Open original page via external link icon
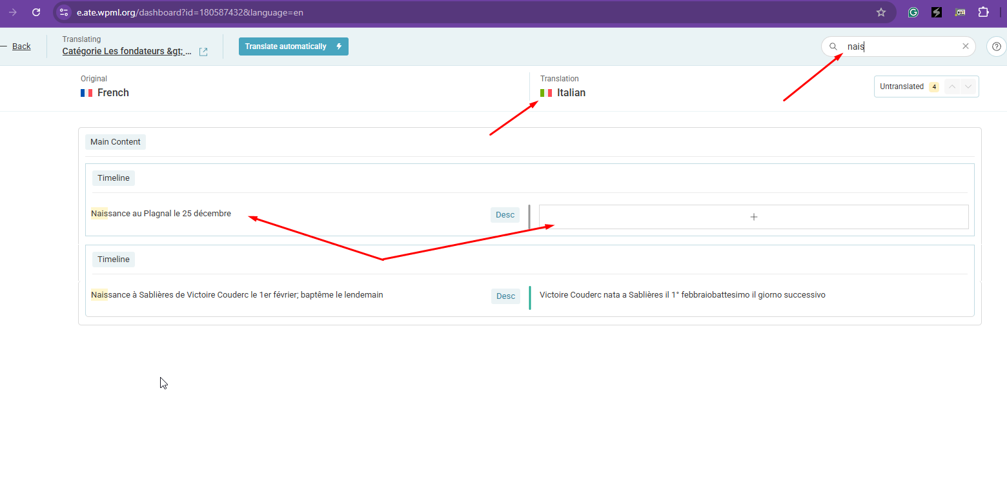1007x479 pixels. [x=203, y=52]
